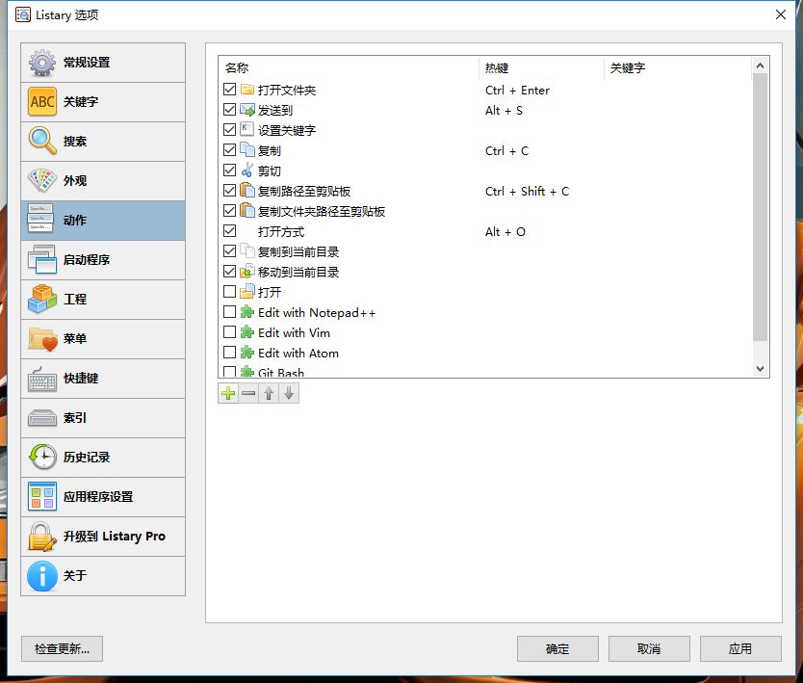Uncheck the 发送到 checkbox

[x=229, y=110]
